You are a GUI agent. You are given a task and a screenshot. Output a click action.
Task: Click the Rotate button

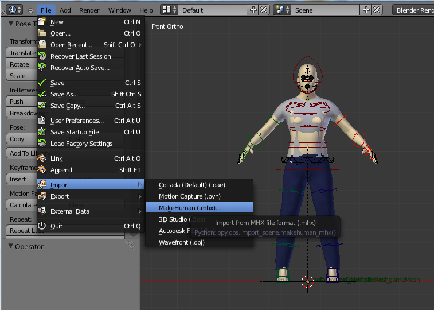coord(22,64)
